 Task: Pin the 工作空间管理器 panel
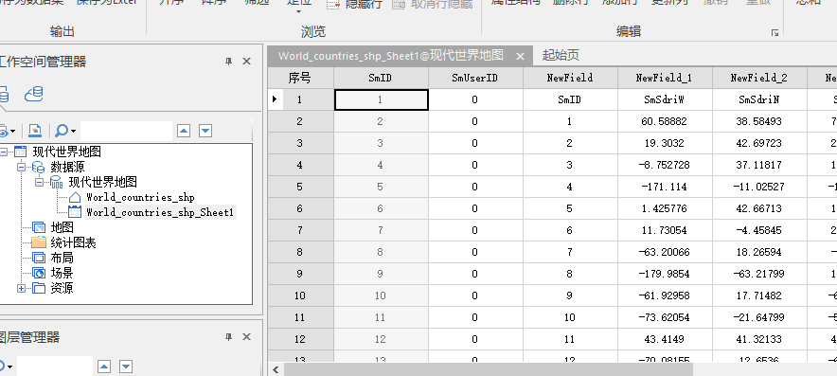tap(228, 62)
